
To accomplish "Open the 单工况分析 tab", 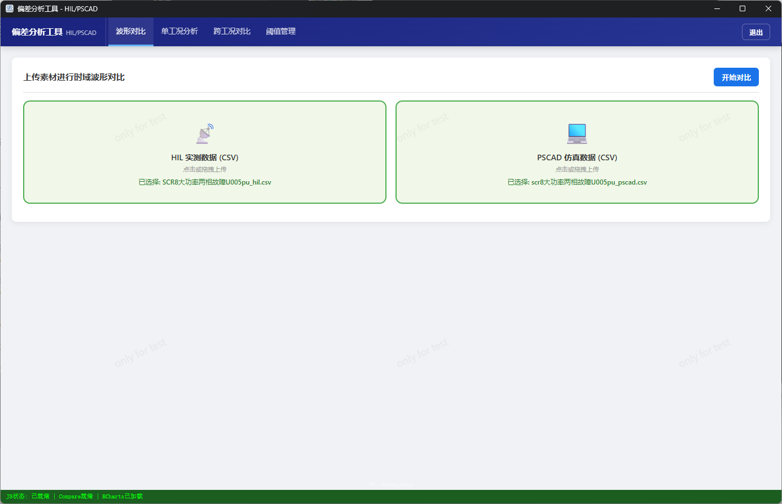I will click(x=179, y=32).
